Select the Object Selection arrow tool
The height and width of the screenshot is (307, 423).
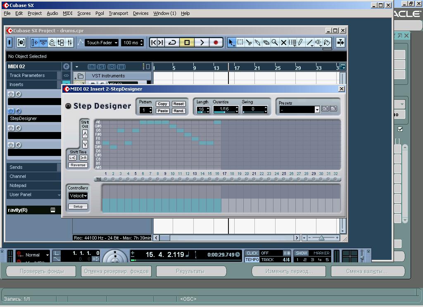click(x=231, y=43)
